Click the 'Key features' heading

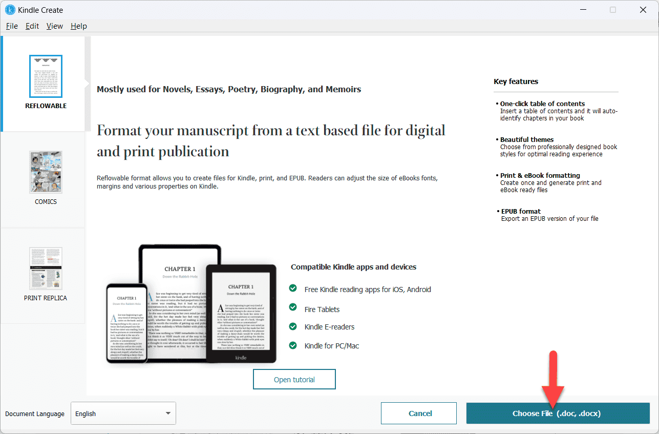(516, 81)
